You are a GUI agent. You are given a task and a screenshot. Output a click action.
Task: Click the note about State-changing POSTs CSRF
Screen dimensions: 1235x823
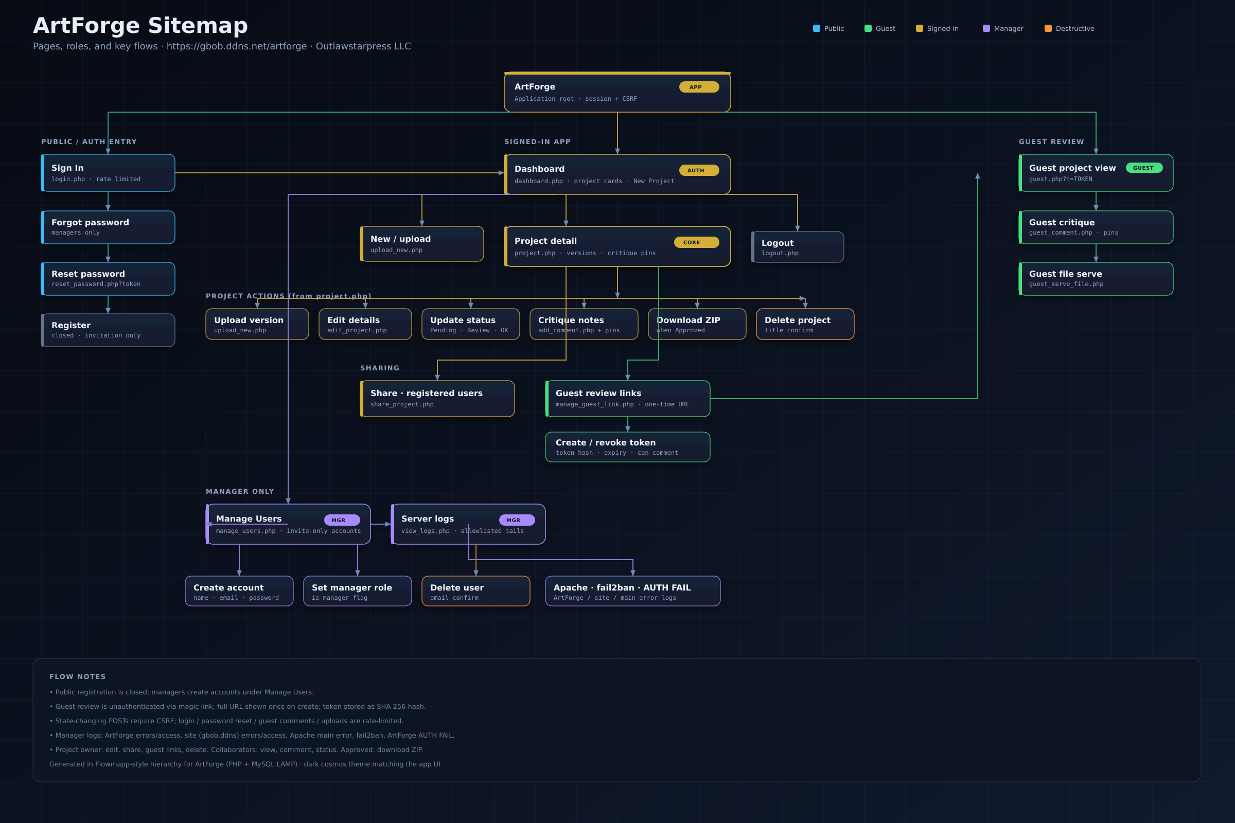[226, 721]
